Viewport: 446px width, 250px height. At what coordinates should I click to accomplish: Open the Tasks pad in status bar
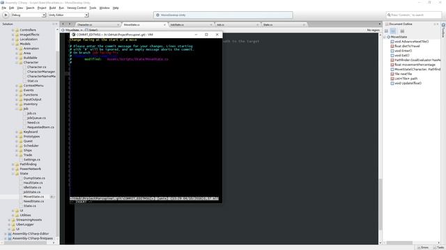click(x=438, y=247)
